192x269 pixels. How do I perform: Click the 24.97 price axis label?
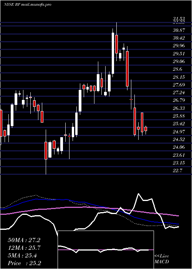click(179, 131)
